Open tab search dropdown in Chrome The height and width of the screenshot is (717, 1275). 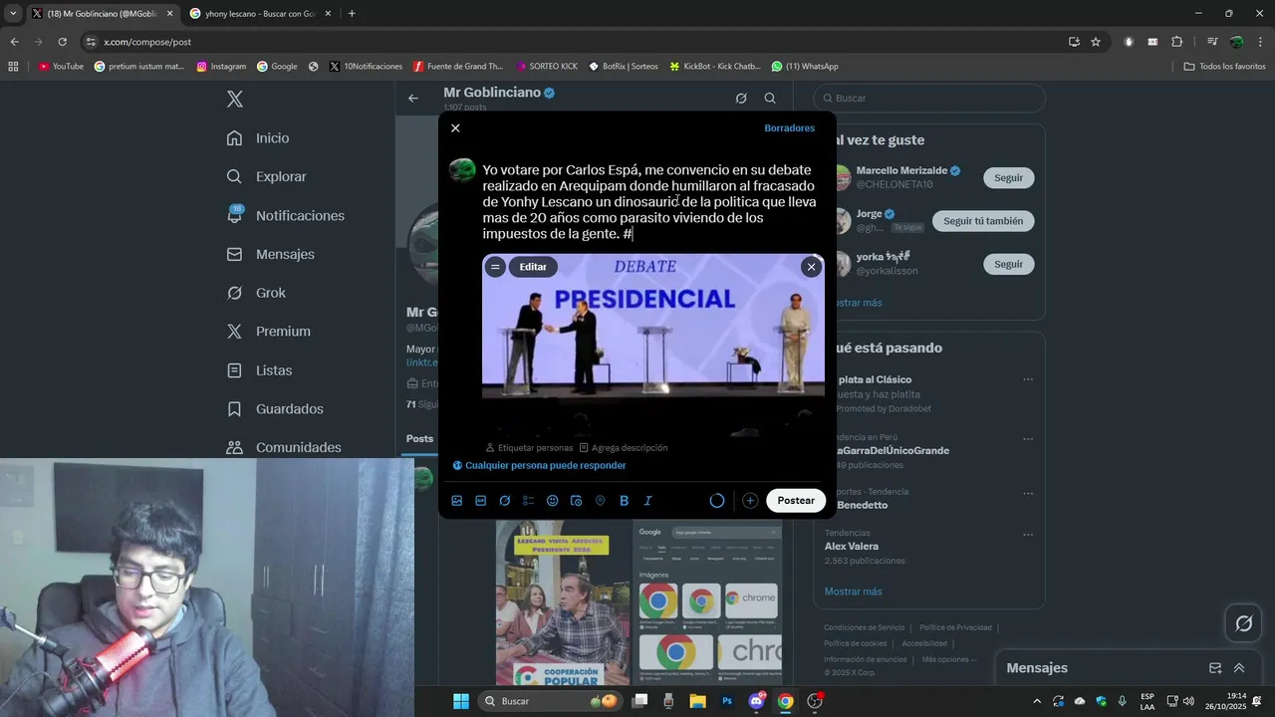[x=13, y=14]
